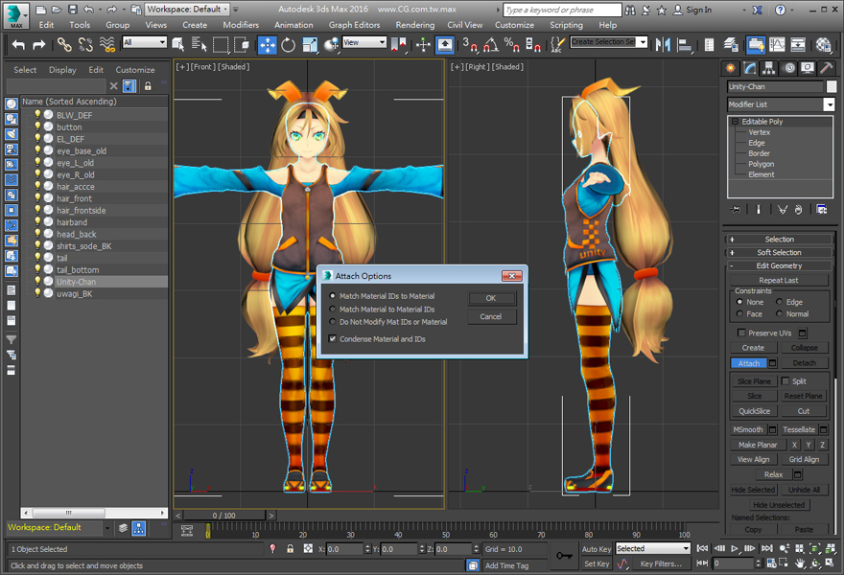Click the Detach button
The height and width of the screenshot is (575, 844).
click(804, 363)
